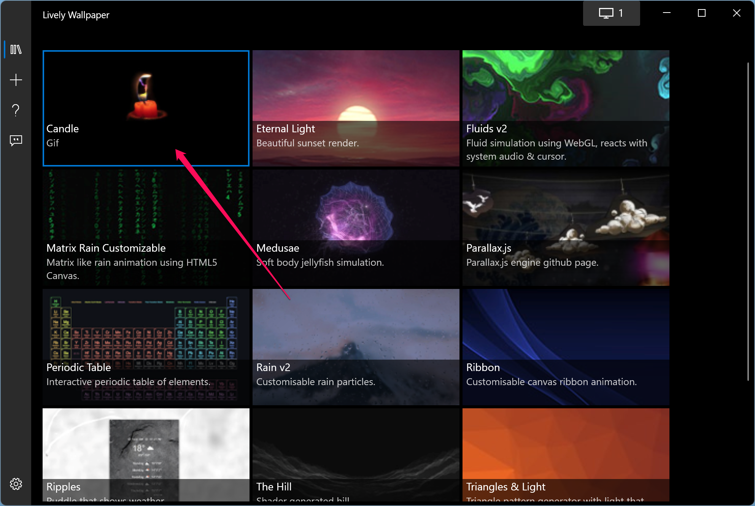Screen dimensions: 755x506
Task: Apply the Medusae jellyfish wallpaper
Action: click(356, 228)
